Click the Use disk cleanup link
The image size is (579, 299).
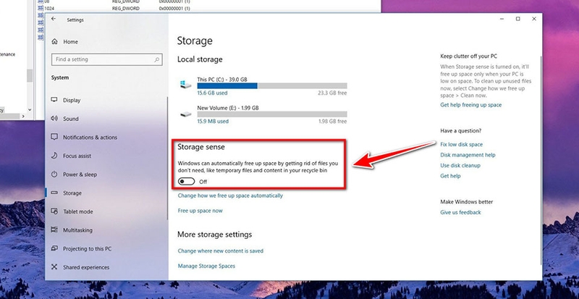pyautogui.click(x=460, y=165)
